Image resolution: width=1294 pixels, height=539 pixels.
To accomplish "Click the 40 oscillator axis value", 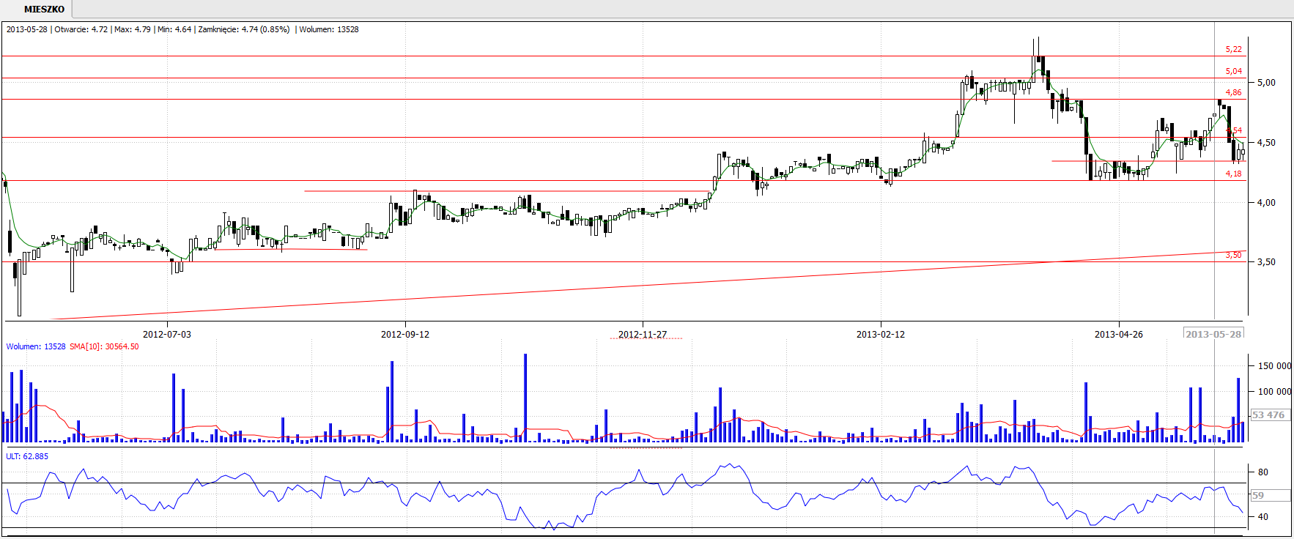I will tap(1263, 517).
